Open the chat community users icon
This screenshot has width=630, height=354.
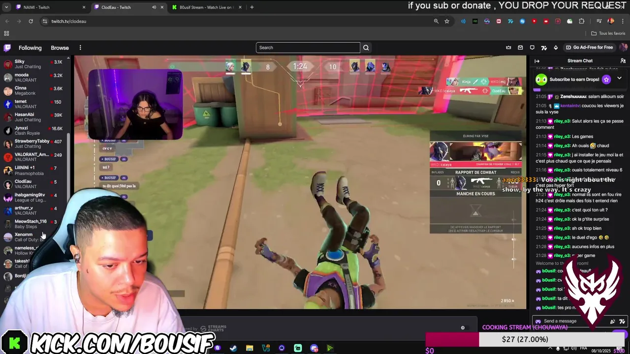pos(623,61)
